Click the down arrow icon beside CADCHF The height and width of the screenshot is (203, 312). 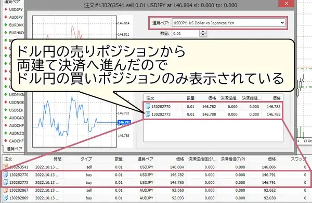6,141
